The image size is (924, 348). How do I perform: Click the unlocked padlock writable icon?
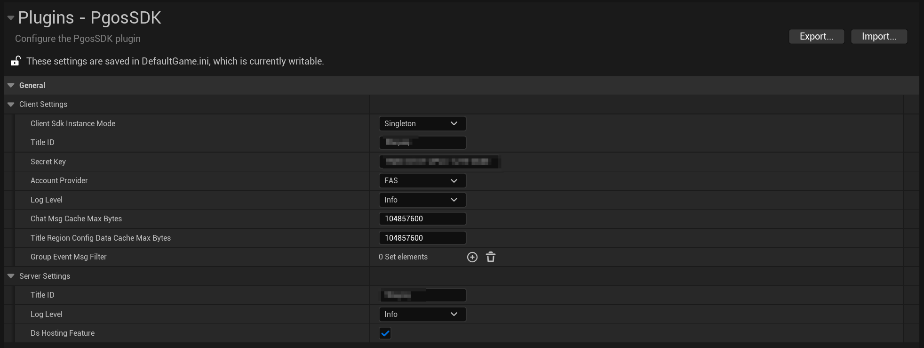tap(16, 61)
